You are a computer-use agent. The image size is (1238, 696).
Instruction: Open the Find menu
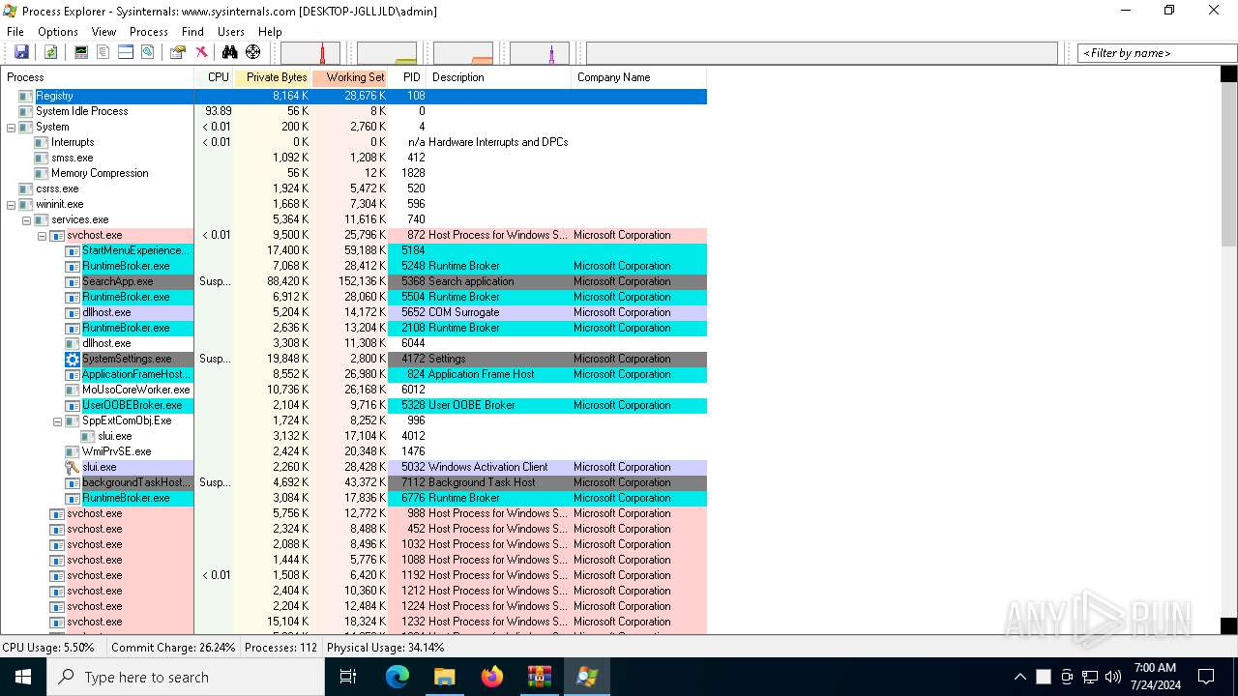click(x=192, y=32)
